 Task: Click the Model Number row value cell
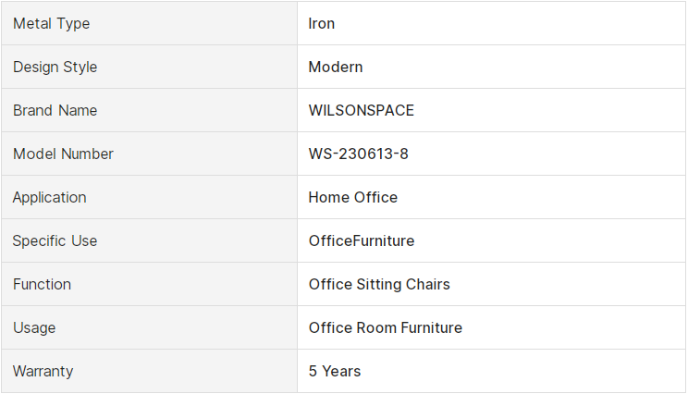[x=491, y=154]
